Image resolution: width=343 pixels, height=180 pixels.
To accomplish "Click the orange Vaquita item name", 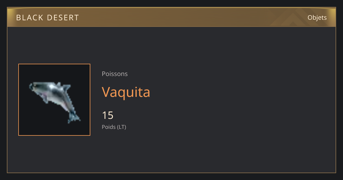I will (x=126, y=92).
